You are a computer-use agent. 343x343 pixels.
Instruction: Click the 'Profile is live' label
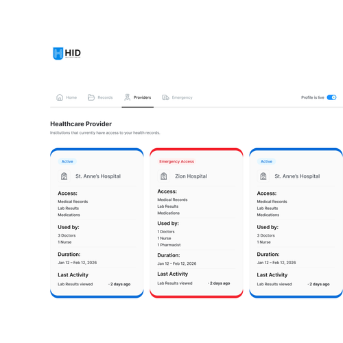(313, 97)
